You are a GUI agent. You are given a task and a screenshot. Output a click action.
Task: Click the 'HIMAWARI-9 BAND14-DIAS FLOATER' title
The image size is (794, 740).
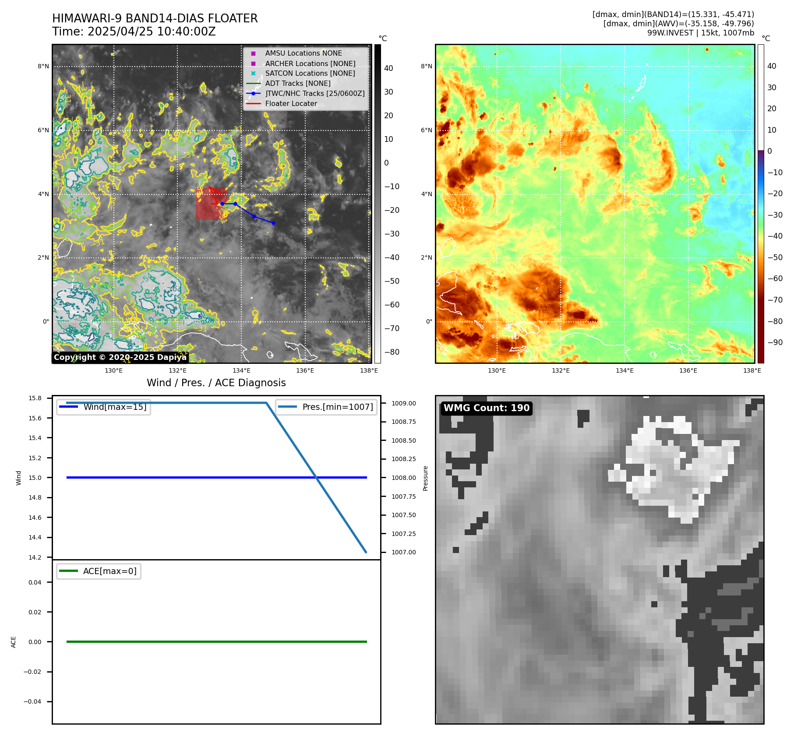pyautogui.click(x=155, y=18)
